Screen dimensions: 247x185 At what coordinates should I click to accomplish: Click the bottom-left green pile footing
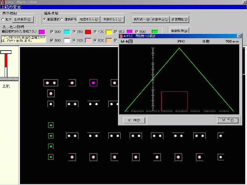(x=51, y=157)
